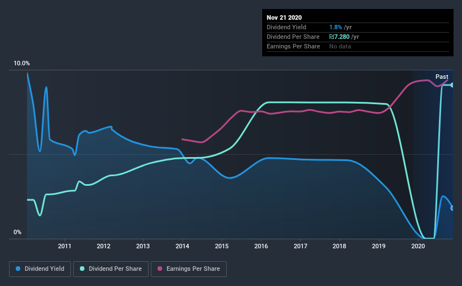Image resolution: width=462 pixels, height=286 pixels.
Task: Select the 2017 x-axis label
Action: click(300, 246)
